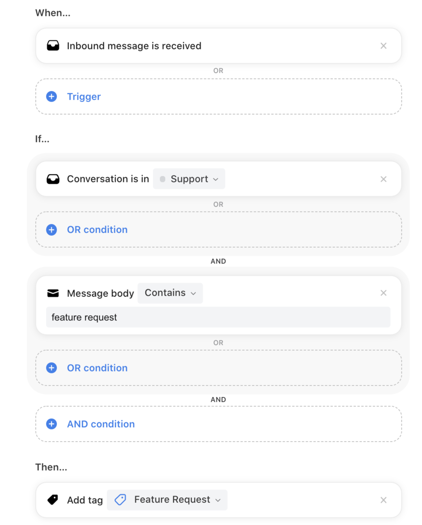Expand the Contains operator dropdown
Screen dimensions: 422x525
point(170,293)
